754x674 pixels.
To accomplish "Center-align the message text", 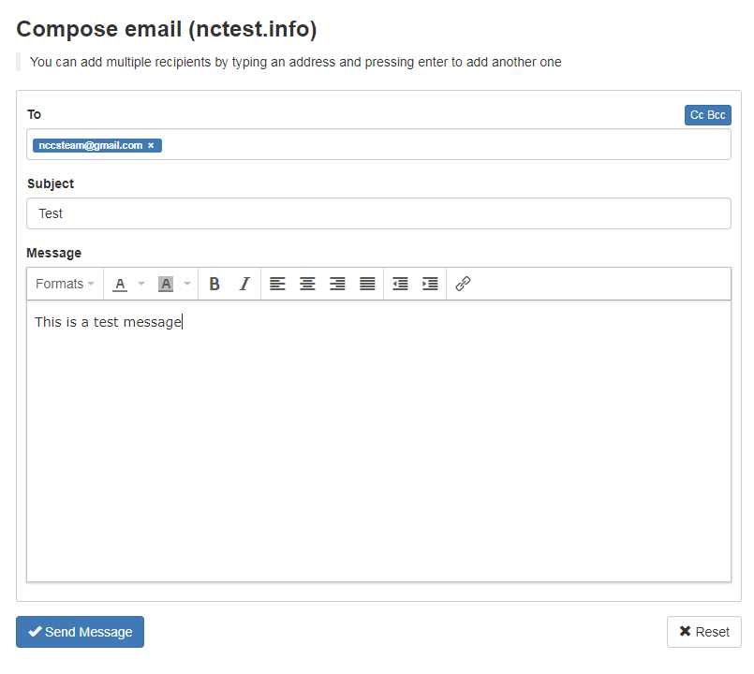I will point(307,284).
